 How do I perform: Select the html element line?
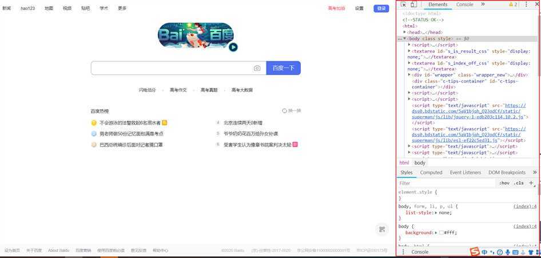pyautogui.click(x=410, y=26)
